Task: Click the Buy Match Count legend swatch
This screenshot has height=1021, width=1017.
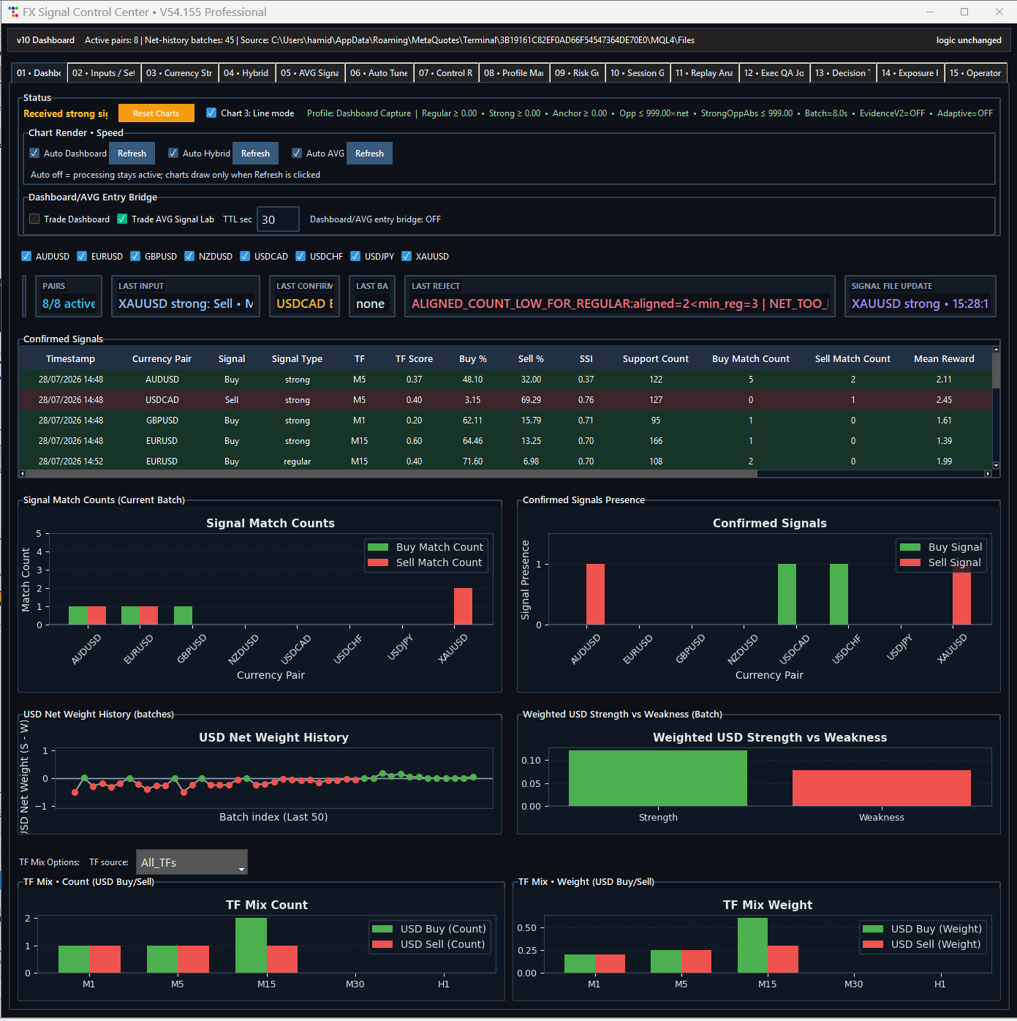Action: pyautogui.click(x=378, y=547)
